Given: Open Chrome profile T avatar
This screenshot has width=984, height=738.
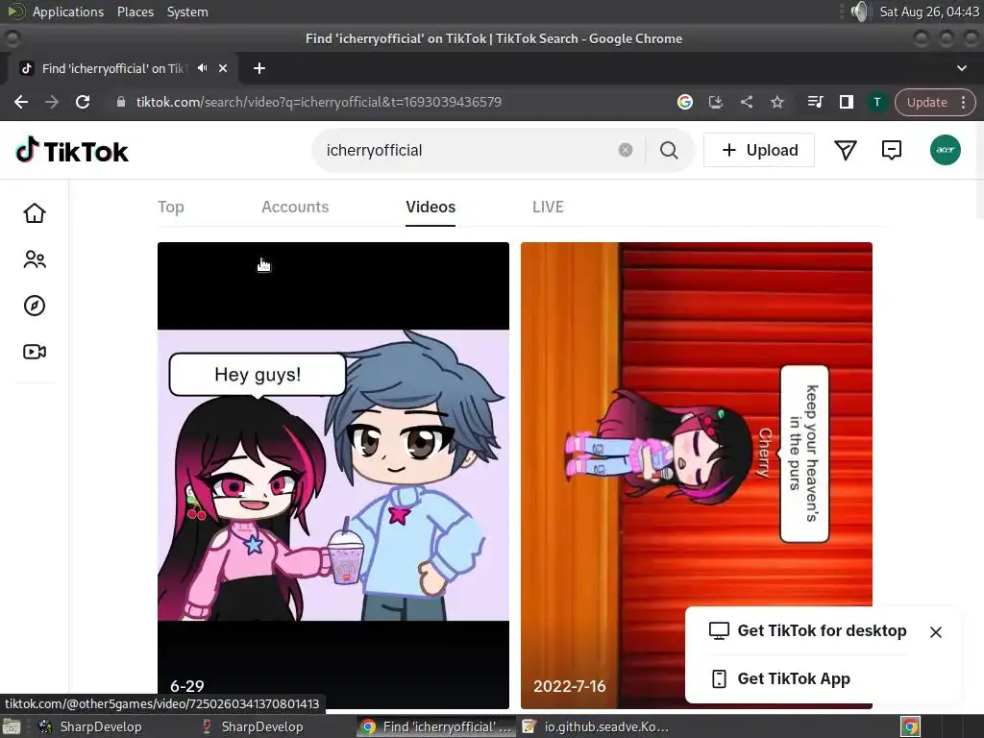Looking at the screenshot, I should click(x=876, y=102).
